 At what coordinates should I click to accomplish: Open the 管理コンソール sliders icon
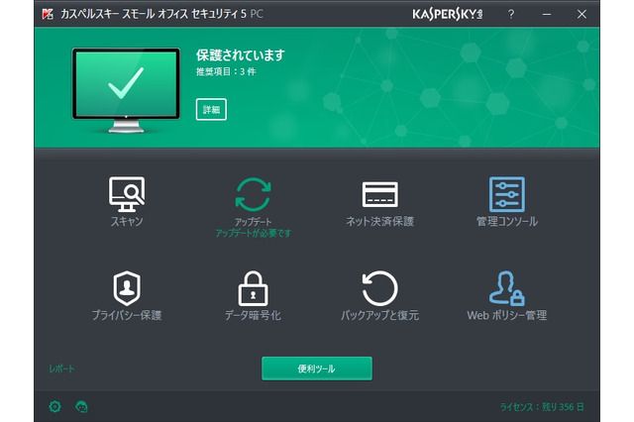coord(506,194)
